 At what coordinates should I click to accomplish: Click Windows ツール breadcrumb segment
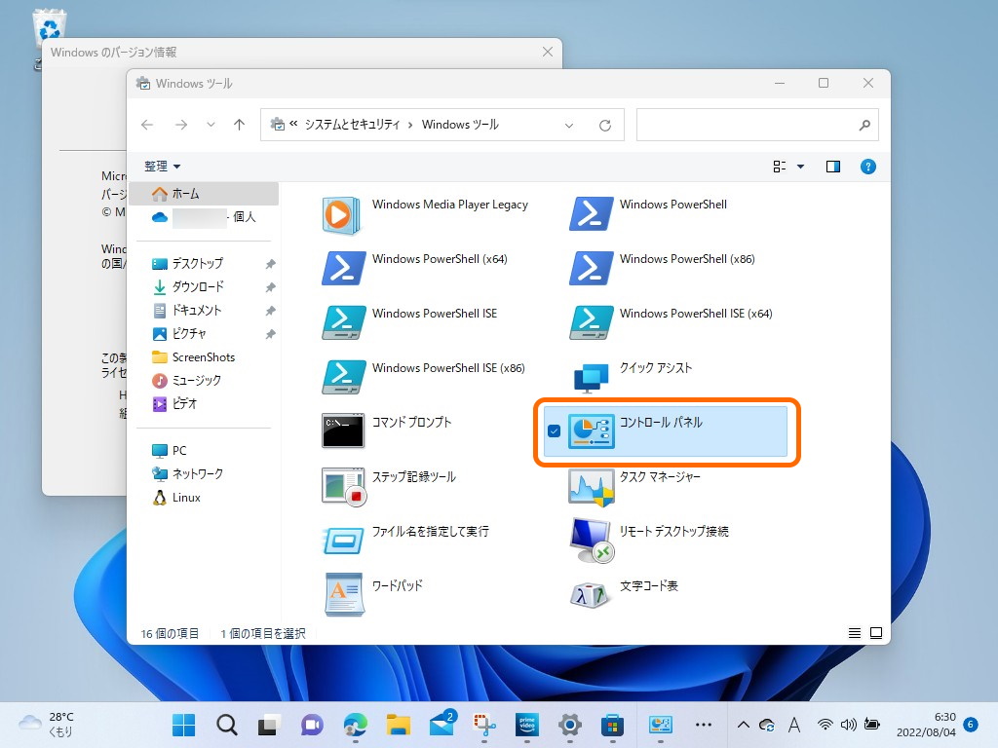[460, 125]
